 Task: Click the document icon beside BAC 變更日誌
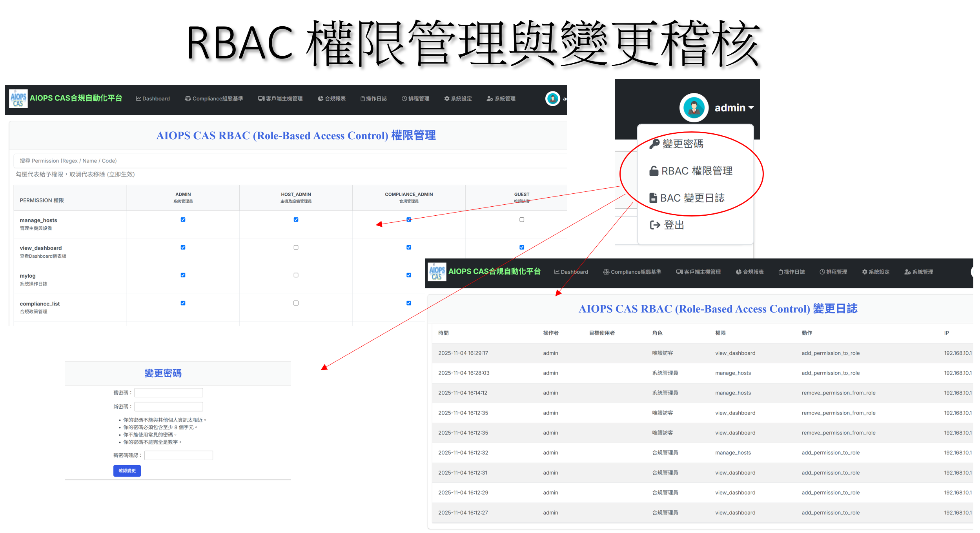(x=653, y=198)
